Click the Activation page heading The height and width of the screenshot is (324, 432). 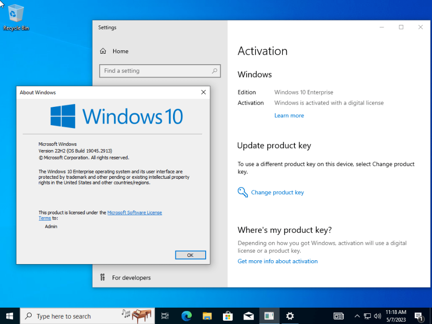pyautogui.click(x=263, y=51)
